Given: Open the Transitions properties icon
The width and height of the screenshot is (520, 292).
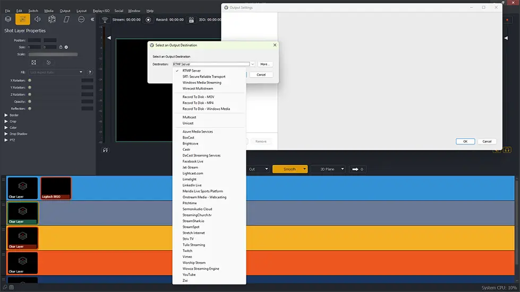Looking at the screenshot, I should [x=66, y=19].
